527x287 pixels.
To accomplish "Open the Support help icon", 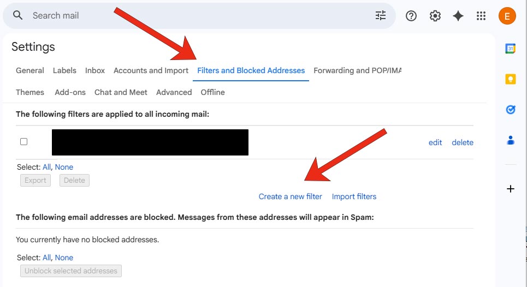I will [411, 16].
